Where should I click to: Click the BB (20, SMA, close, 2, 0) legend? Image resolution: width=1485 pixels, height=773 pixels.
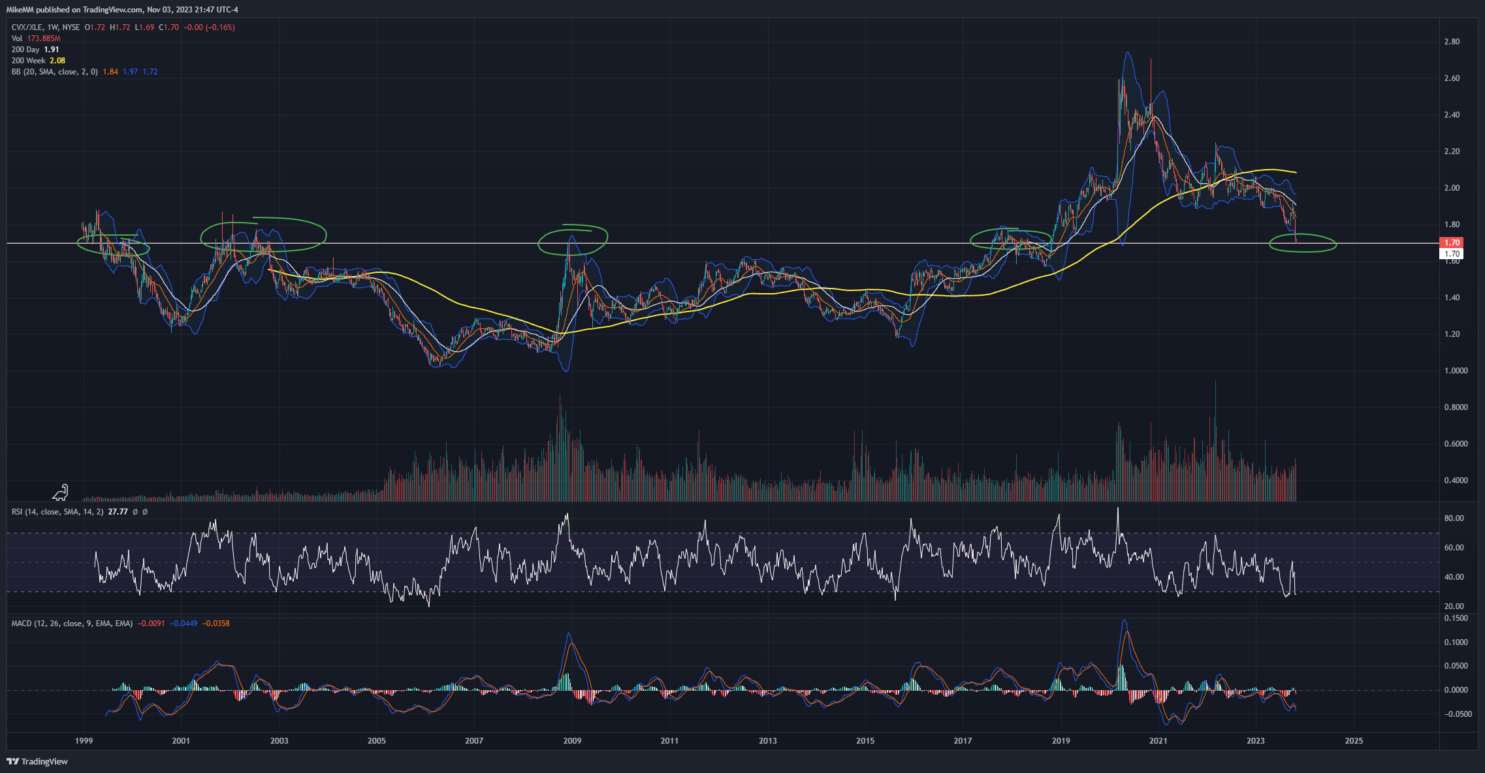[x=55, y=72]
